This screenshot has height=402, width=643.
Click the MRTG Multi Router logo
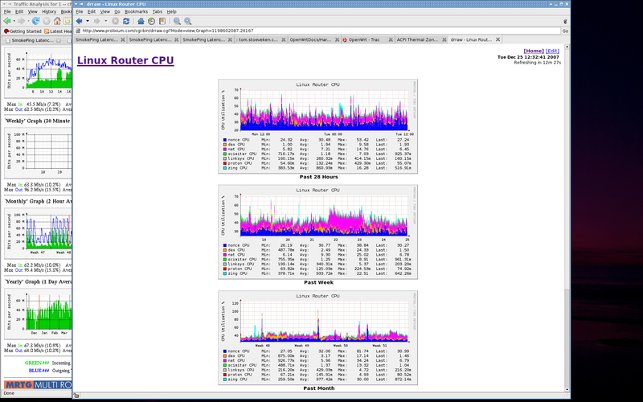click(x=38, y=385)
